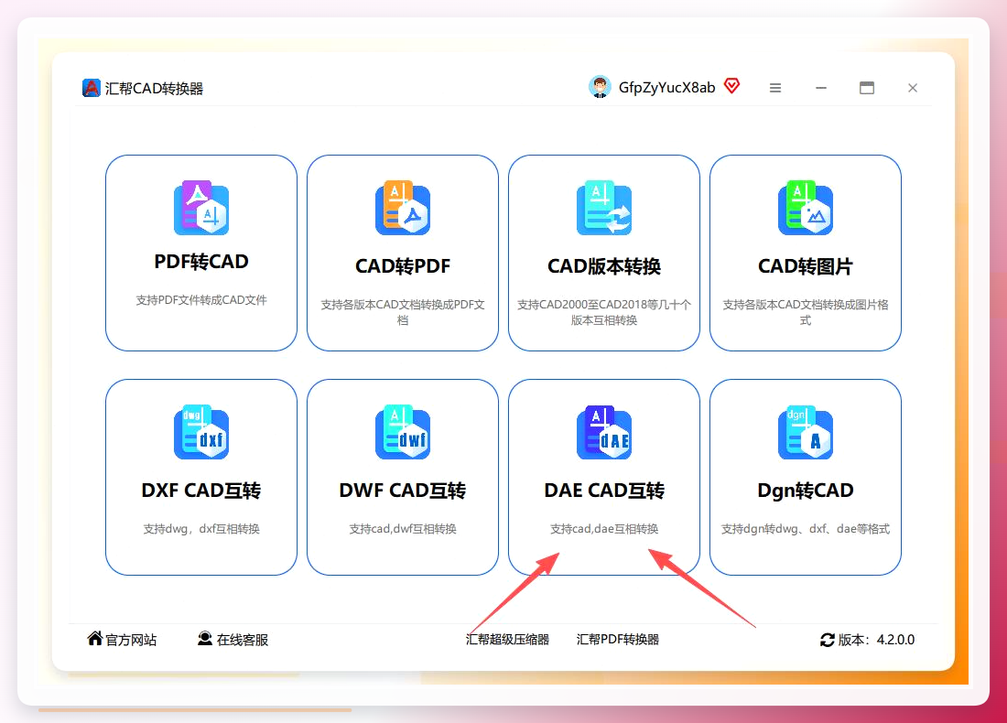Open the 官方网站 link

tap(131, 640)
